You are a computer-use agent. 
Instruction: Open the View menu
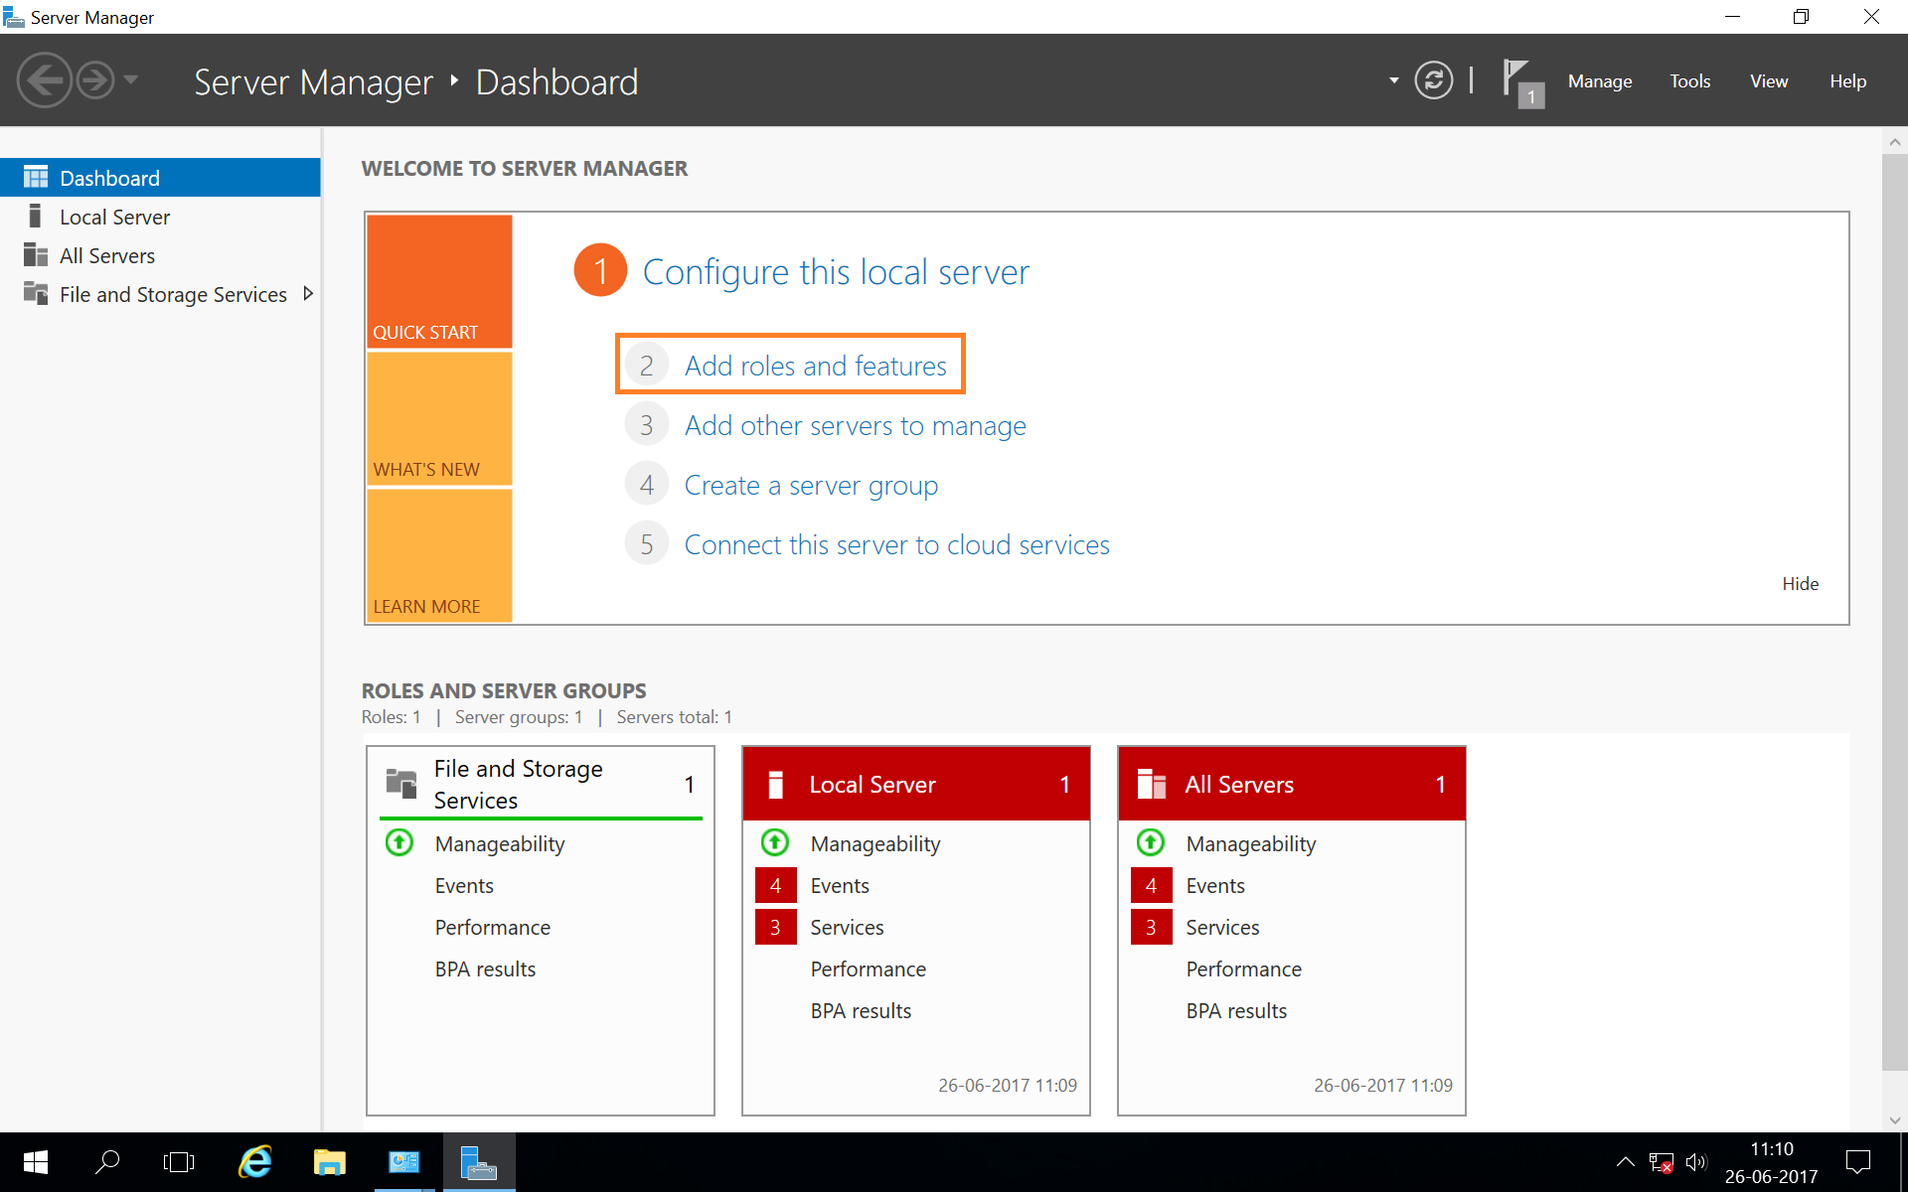point(1769,81)
